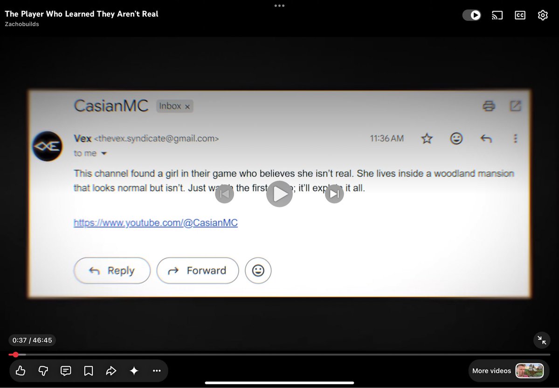Open the sparkle Ask feature

(x=134, y=371)
